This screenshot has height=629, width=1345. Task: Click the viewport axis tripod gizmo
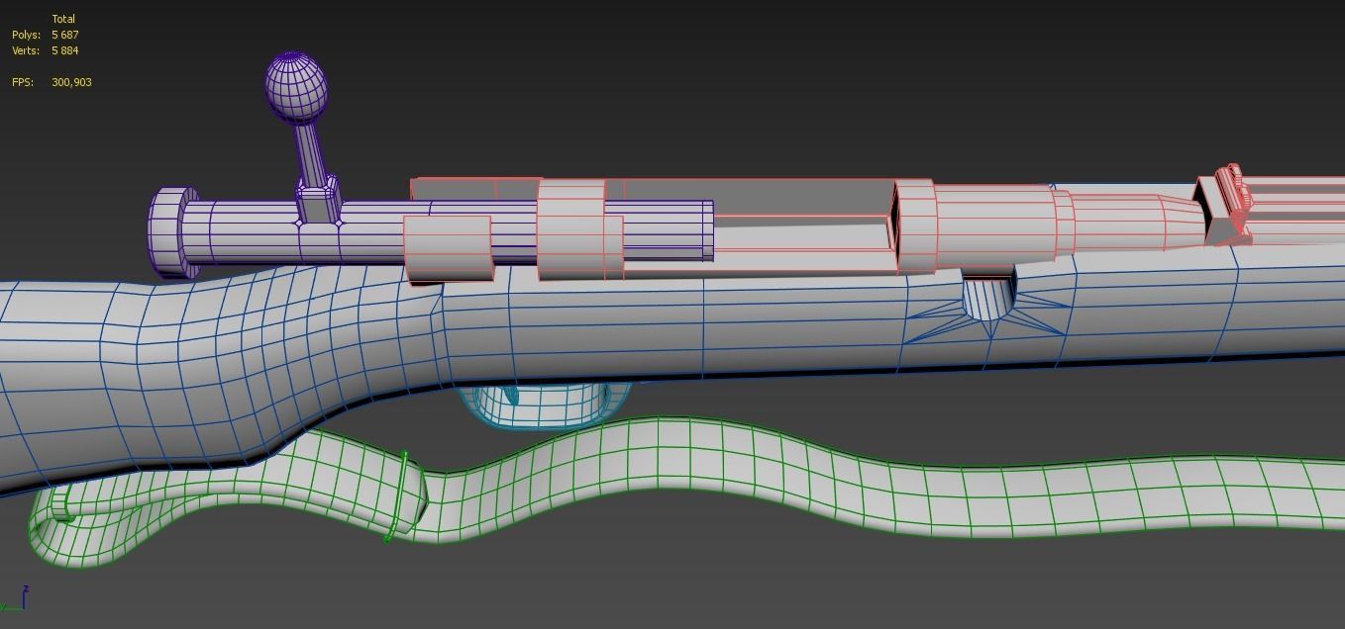pyautogui.click(x=16, y=599)
